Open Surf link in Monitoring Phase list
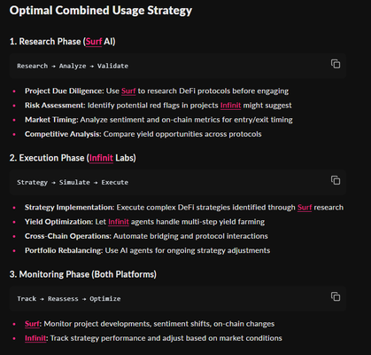This screenshot has height=355, width=371. click(x=32, y=324)
